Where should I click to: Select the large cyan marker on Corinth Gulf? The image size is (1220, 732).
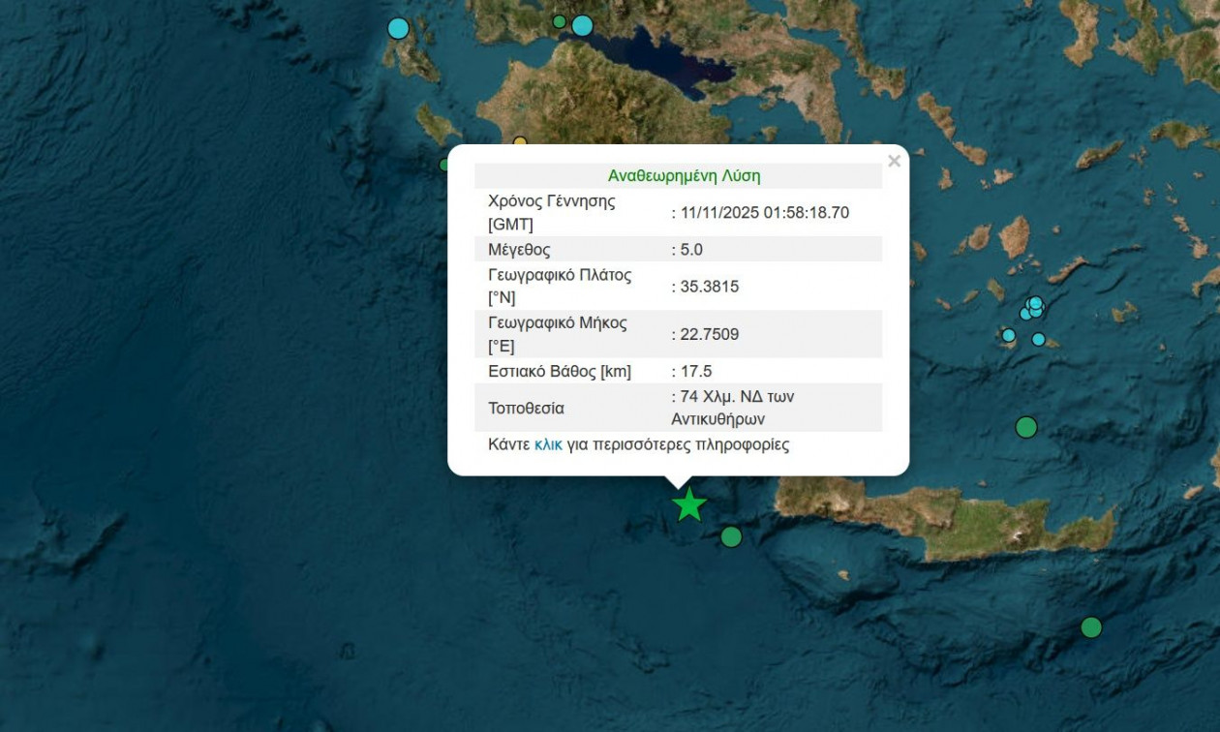pyautogui.click(x=582, y=25)
